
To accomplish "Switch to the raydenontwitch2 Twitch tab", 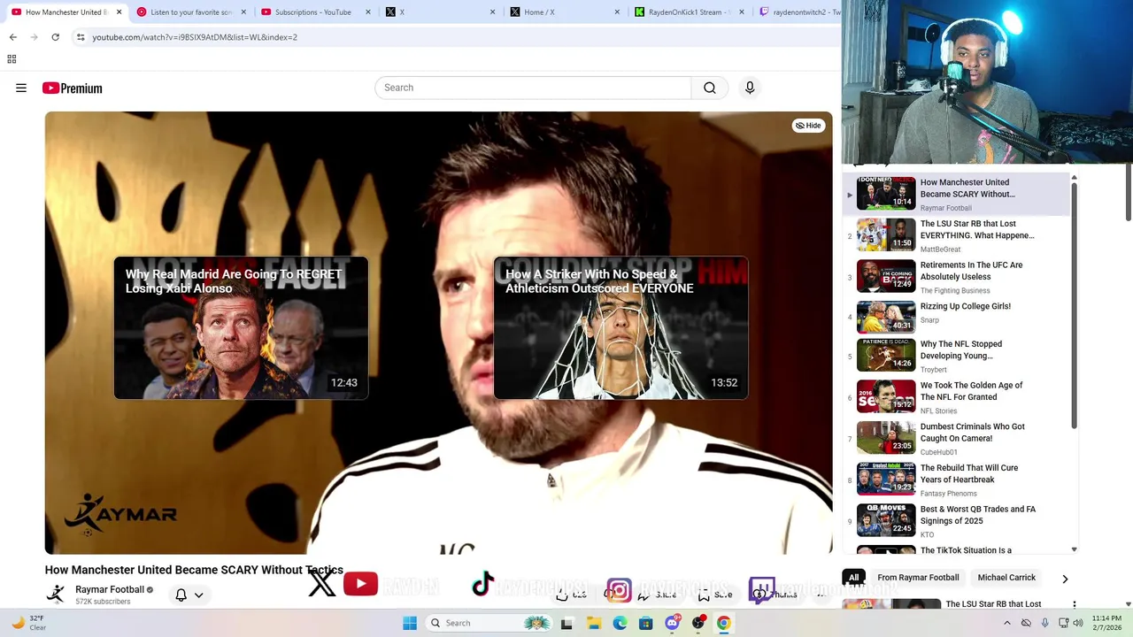I will 799,12.
